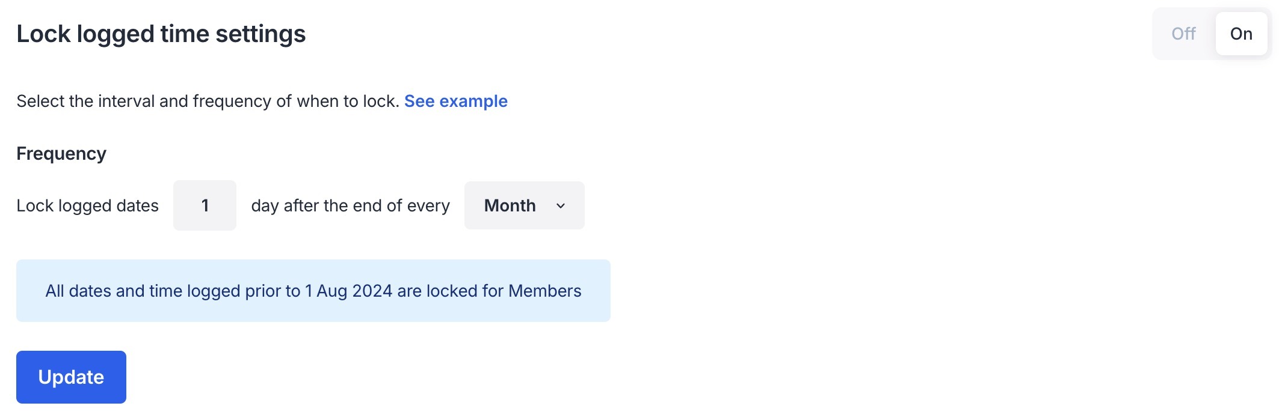Image resolution: width=1279 pixels, height=412 pixels.
Task: Click the Month label inside the dropdown
Action: point(510,205)
